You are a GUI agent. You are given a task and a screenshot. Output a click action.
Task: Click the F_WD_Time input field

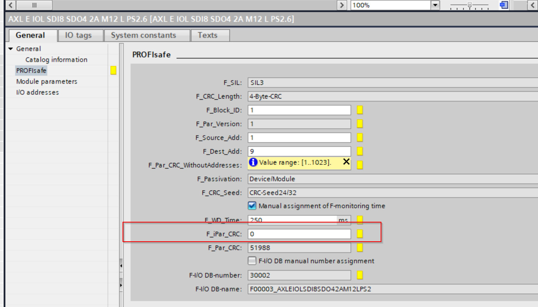coord(293,220)
